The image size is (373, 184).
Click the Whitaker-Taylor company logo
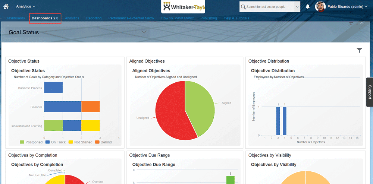point(183,7)
